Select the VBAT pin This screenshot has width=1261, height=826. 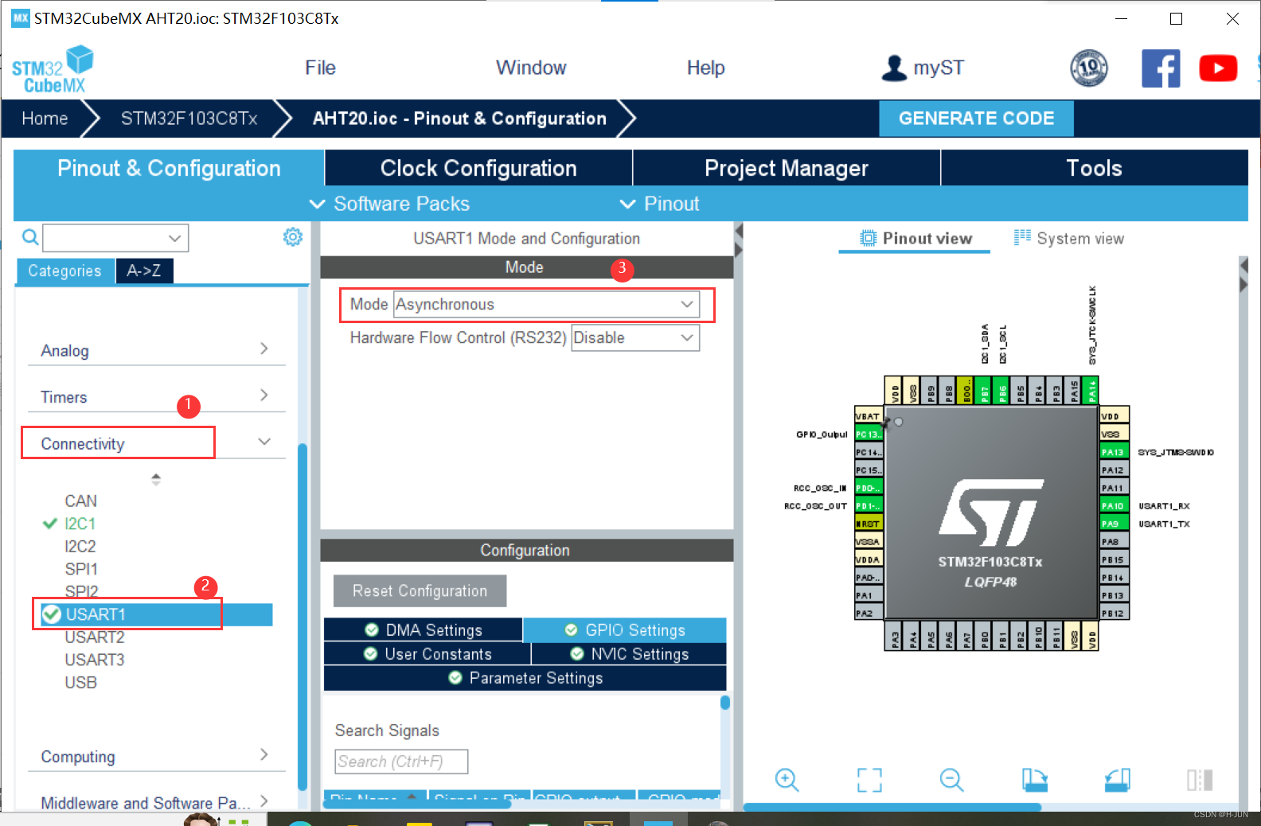click(x=869, y=416)
